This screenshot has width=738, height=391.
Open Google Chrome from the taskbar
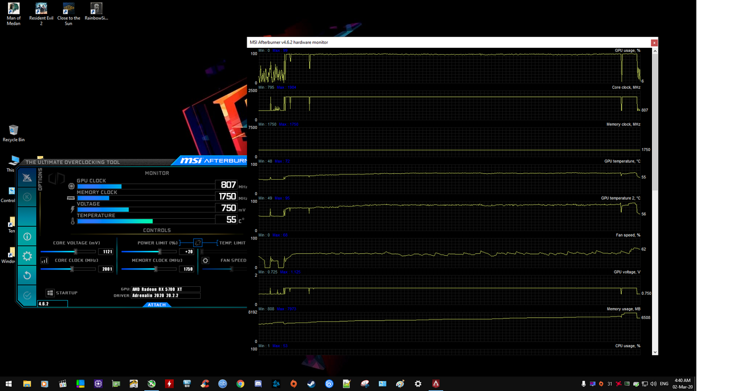(x=240, y=384)
